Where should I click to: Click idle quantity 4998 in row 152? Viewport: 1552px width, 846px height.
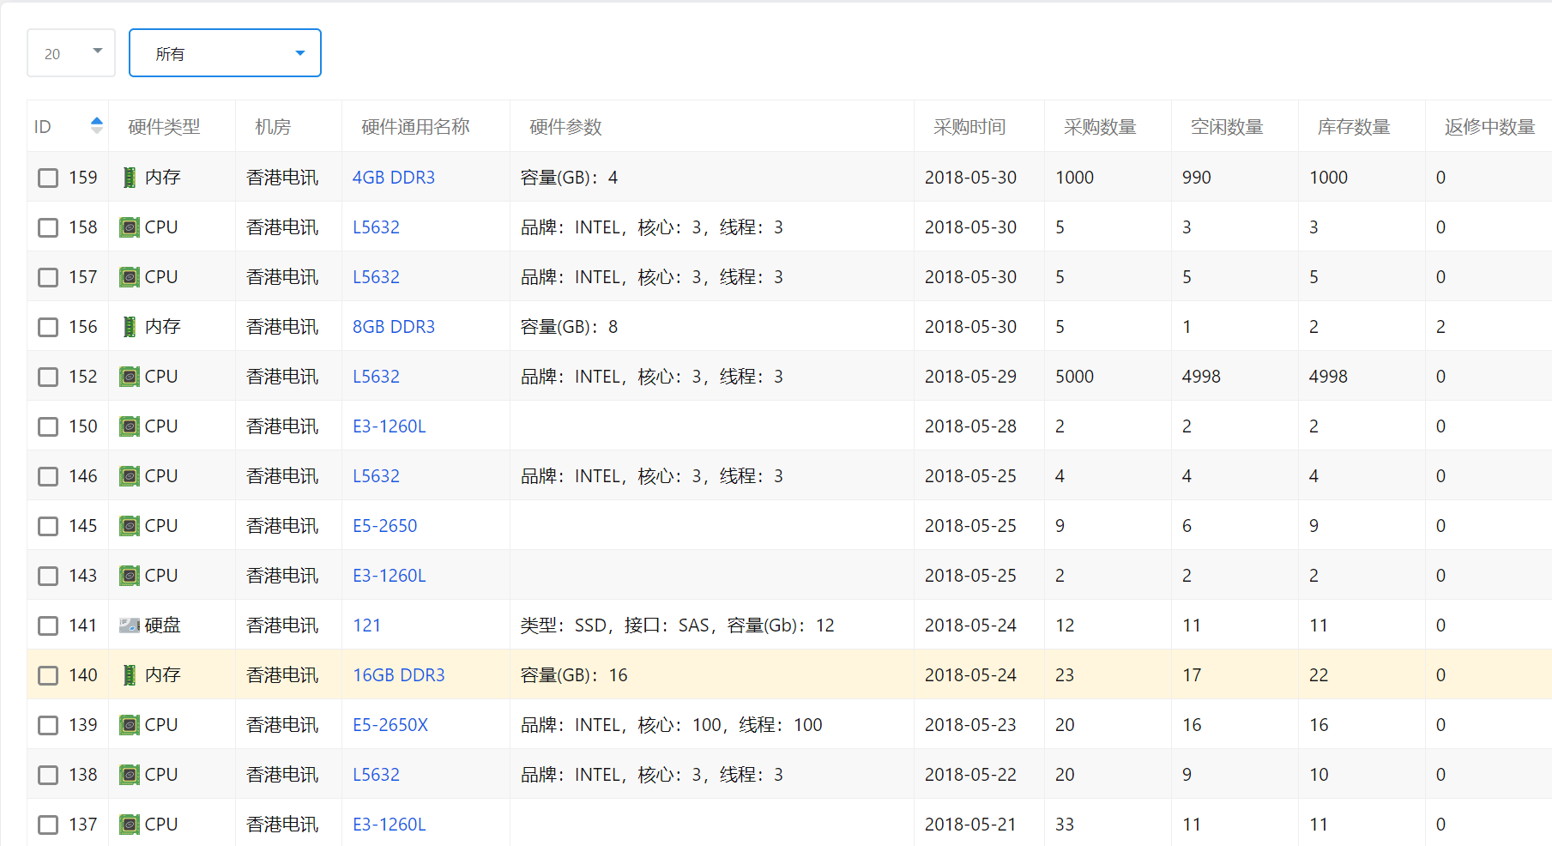(1201, 377)
